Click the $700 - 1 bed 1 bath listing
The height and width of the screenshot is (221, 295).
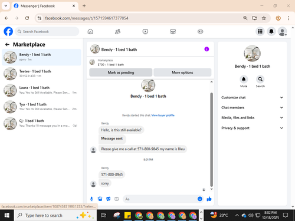coord(111,64)
